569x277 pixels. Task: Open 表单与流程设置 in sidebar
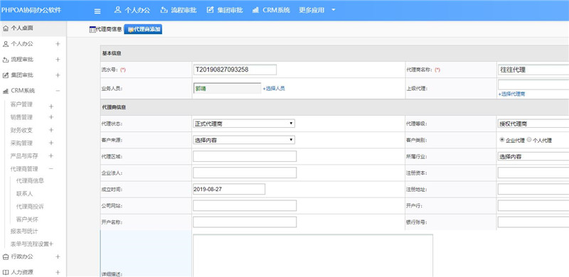click(29, 244)
